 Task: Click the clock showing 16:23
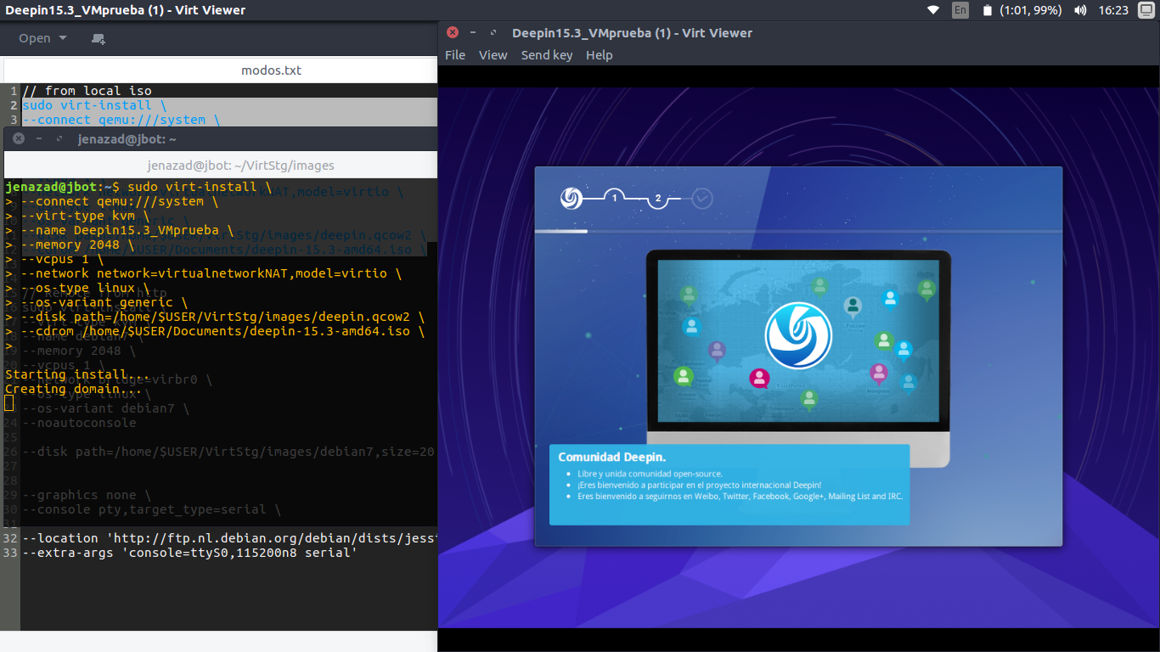(1113, 10)
